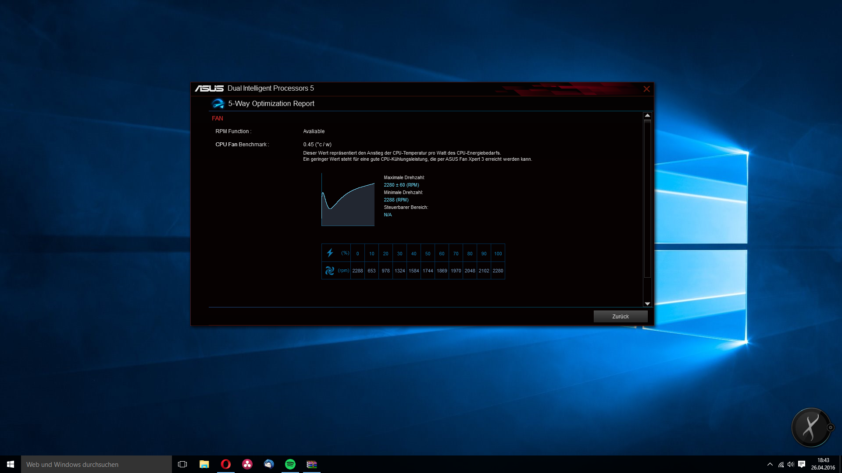Launch DaVinci Resolve from taskbar

pos(247,464)
